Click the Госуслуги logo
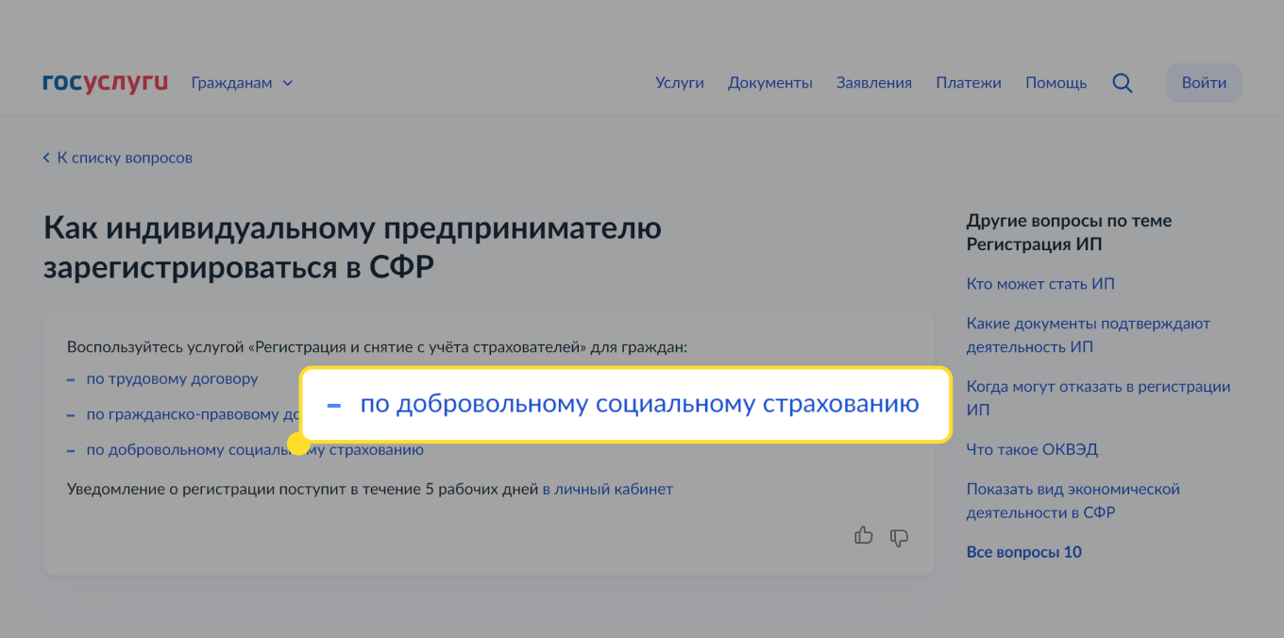1284x638 pixels. point(105,82)
